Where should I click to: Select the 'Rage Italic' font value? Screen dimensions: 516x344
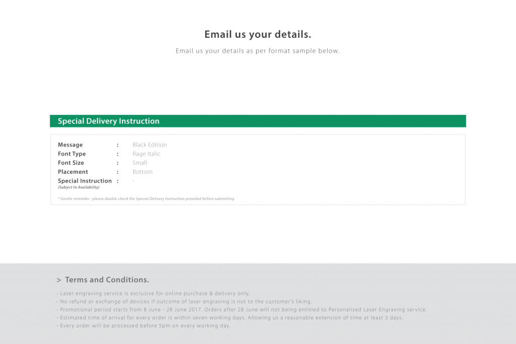(146, 154)
